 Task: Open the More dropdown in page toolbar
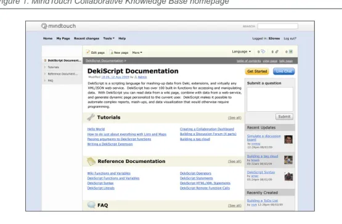(x=137, y=52)
